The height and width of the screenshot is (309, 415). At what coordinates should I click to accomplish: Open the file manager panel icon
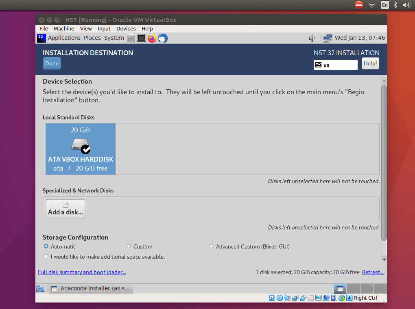(131, 38)
